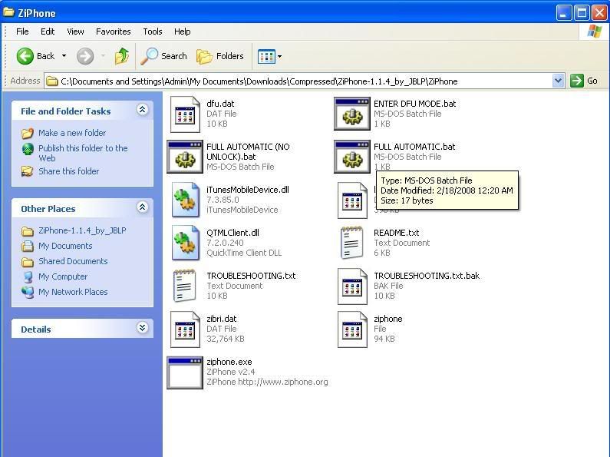
Task: Select the dfu.dat file icon
Action: (185, 114)
